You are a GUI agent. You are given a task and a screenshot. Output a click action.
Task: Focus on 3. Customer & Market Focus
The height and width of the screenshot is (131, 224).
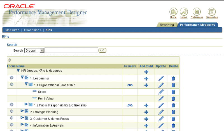[11, 118]
